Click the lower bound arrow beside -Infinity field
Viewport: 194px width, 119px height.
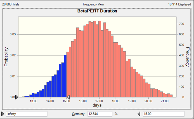click(x=3, y=114)
